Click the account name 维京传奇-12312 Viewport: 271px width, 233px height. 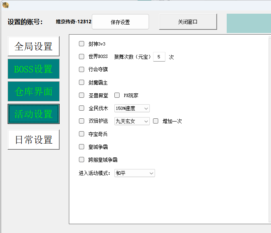point(73,22)
